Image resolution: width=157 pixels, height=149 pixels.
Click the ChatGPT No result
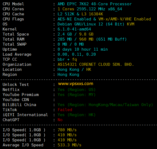coord(60,120)
